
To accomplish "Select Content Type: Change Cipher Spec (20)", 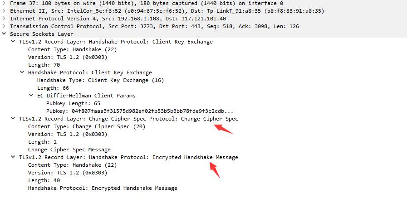I will tap(86, 126).
